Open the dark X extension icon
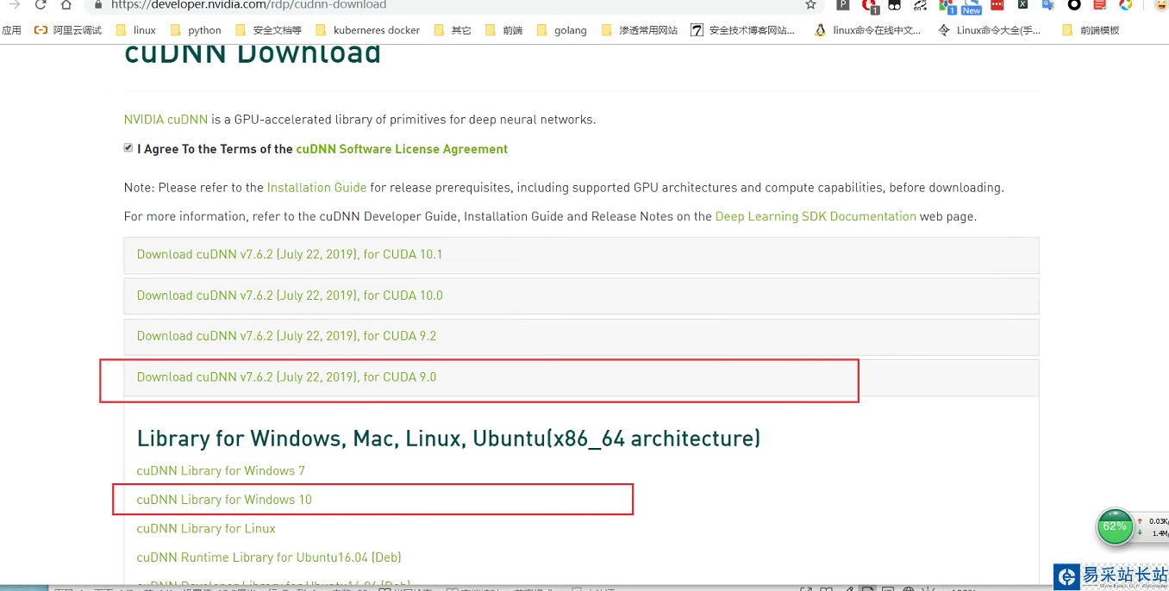Image resolution: width=1169 pixels, height=591 pixels. click(1022, 4)
